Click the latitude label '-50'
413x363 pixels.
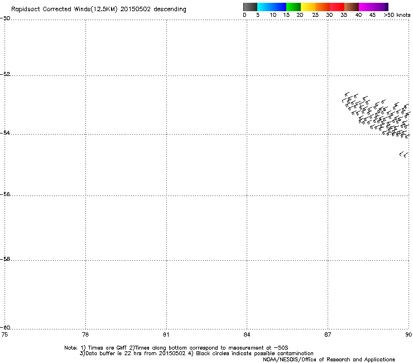tap(5, 18)
